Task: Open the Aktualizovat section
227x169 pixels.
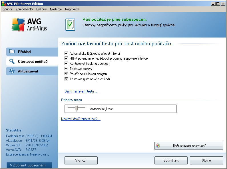Action: 32,71
